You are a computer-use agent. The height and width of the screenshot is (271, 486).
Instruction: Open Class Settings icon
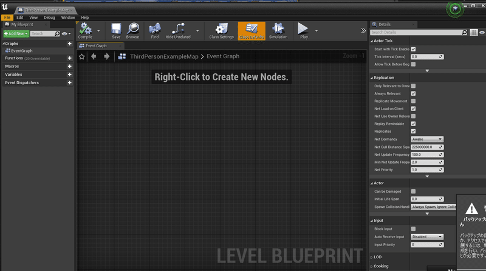pyautogui.click(x=221, y=31)
